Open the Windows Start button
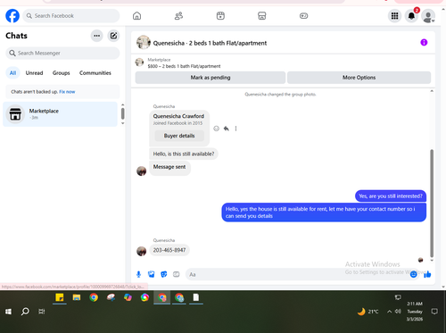 coord(8,312)
